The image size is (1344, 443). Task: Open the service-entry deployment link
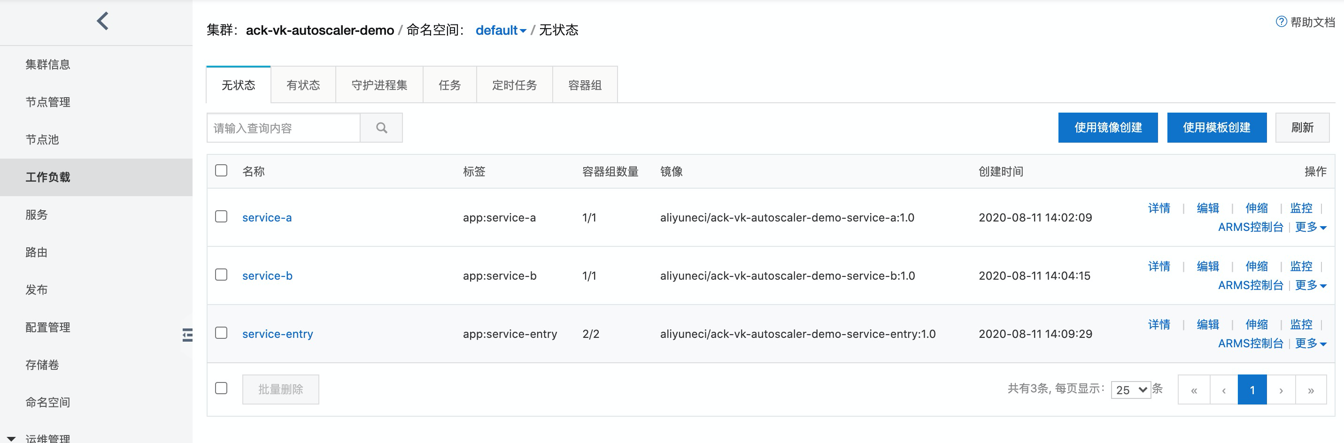pyautogui.click(x=278, y=334)
